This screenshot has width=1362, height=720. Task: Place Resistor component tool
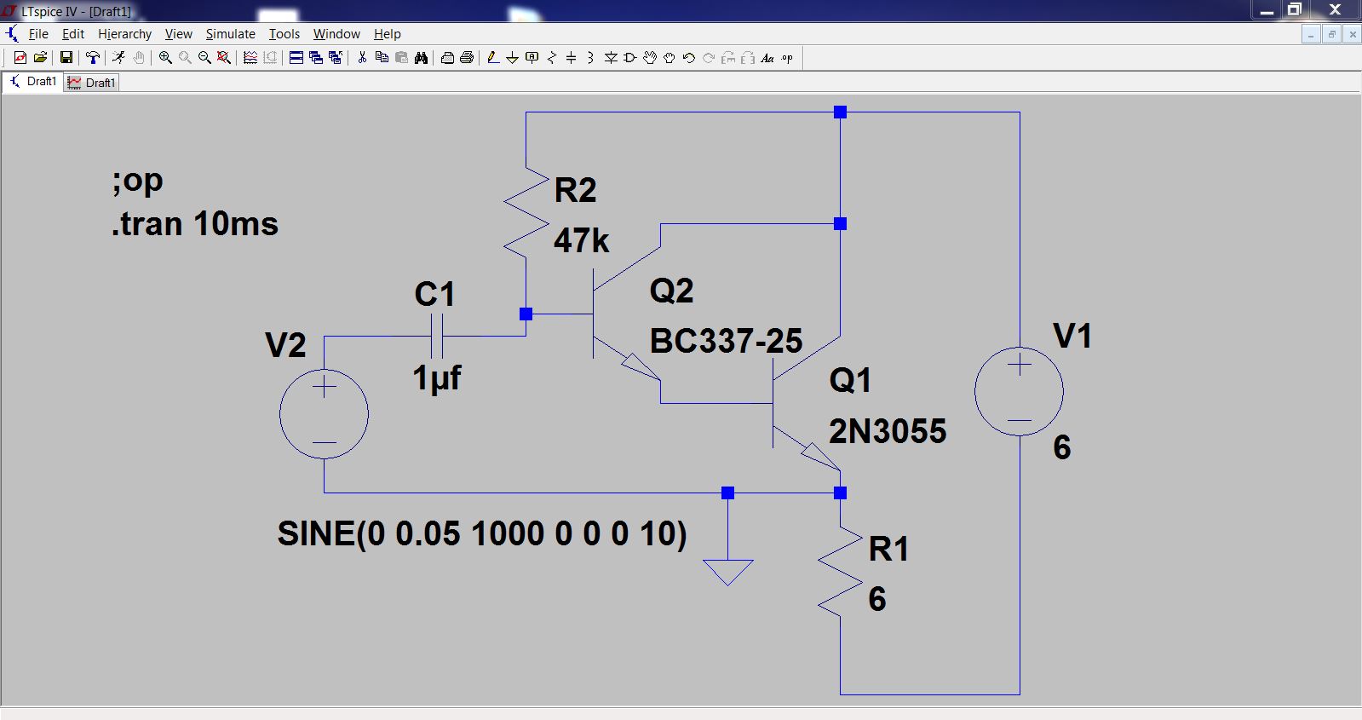tap(552, 58)
